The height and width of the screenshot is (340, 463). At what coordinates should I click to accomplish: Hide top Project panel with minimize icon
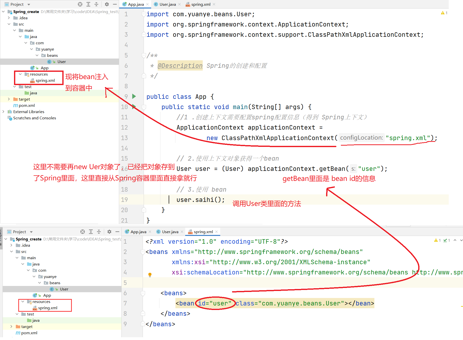point(115,4)
